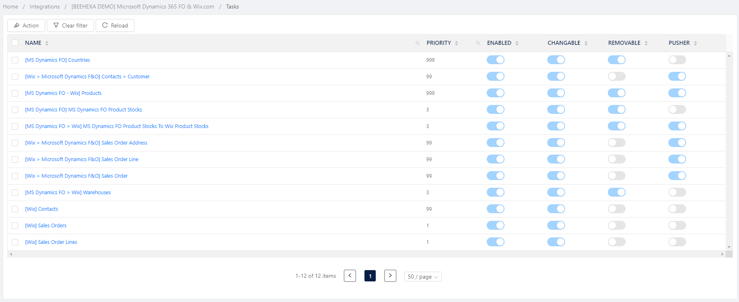Toggle CHANGABLE for [Wix] Contacts task
739x302 pixels.
click(556, 209)
